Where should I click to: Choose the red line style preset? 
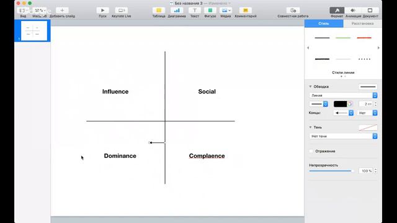[364, 38]
